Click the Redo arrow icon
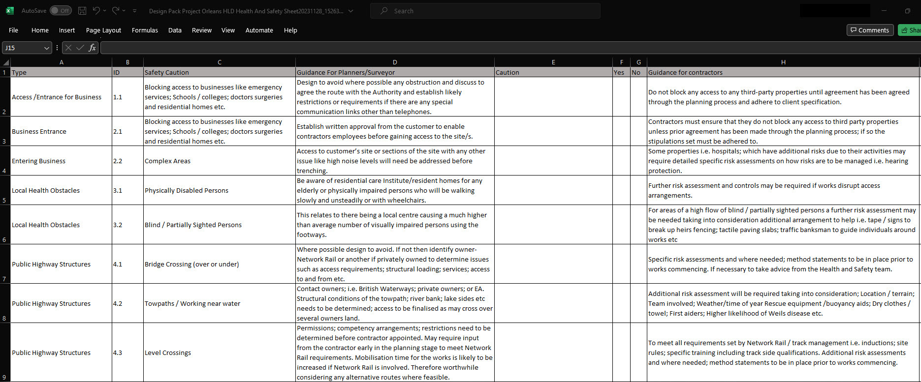Viewport: 921px width, 382px height. pos(115,10)
